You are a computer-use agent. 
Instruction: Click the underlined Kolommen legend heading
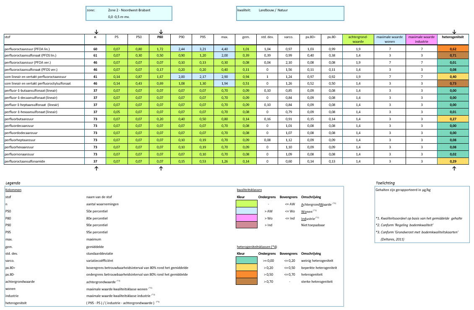(13, 190)
